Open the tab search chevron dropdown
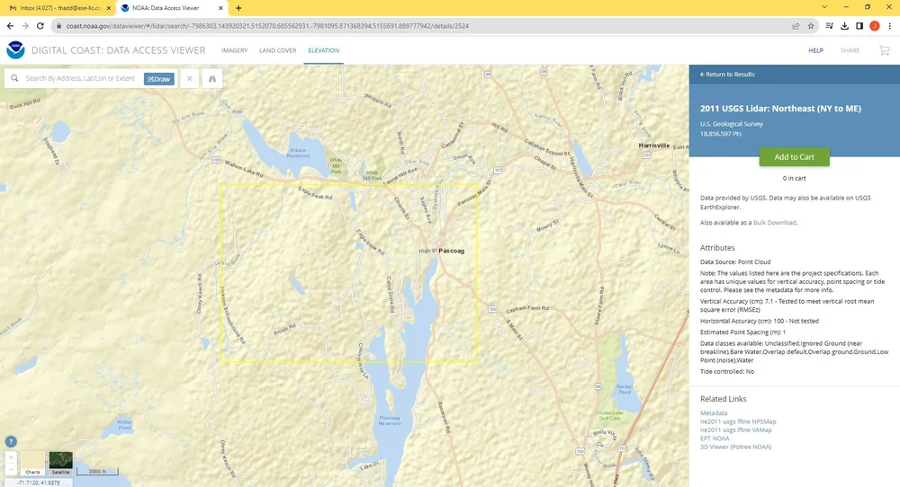Viewport: 900px width, 487px height. click(x=824, y=7)
